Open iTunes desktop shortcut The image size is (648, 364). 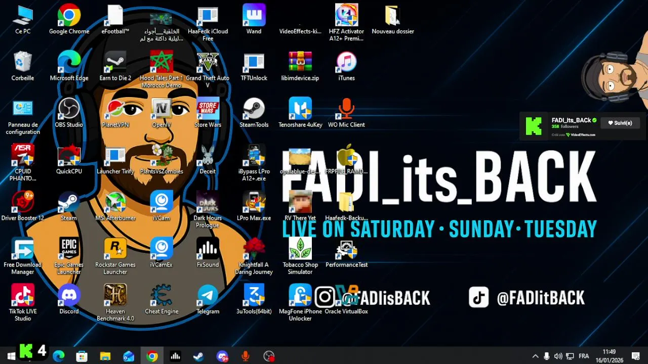[347, 67]
